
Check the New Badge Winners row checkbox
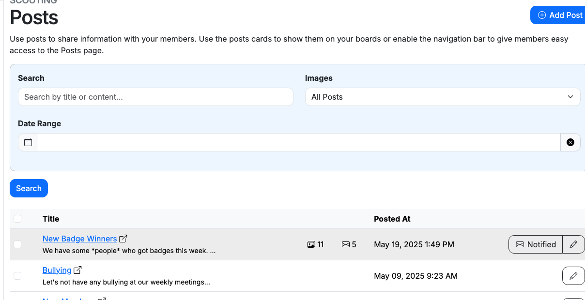tap(17, 244)
